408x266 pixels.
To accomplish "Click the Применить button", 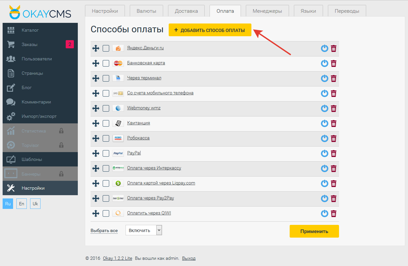I will click(314, 231).
